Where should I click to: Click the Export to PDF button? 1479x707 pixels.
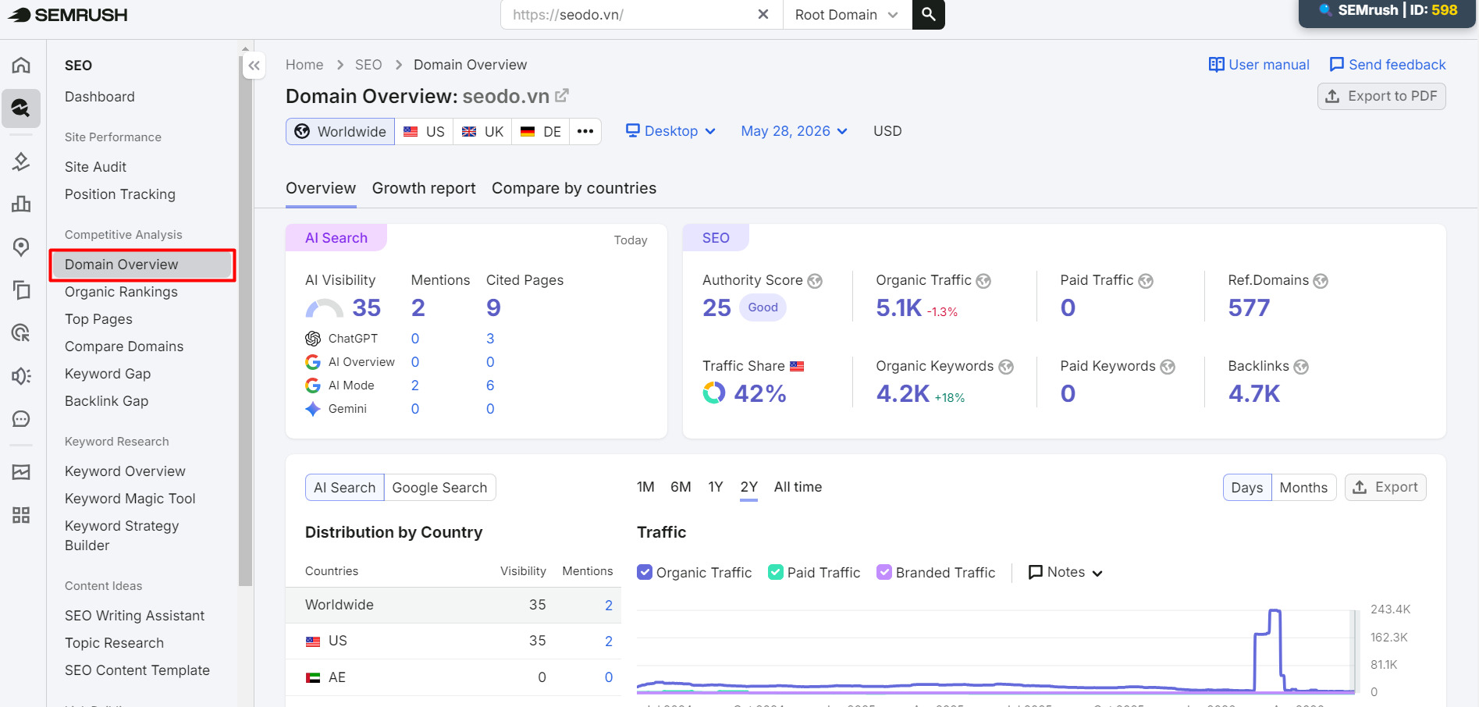[1381, 96]
